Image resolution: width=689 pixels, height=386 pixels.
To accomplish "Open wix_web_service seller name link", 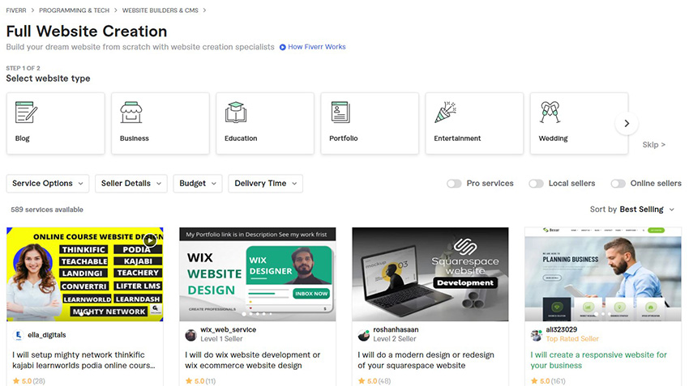I will click(228, 329).
